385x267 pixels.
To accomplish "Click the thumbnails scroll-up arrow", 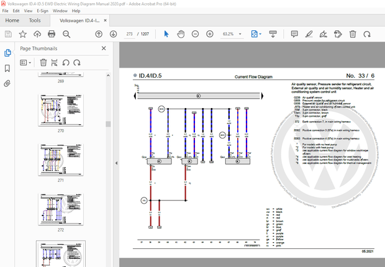I will pyautogui.click(x=108, y=75).
